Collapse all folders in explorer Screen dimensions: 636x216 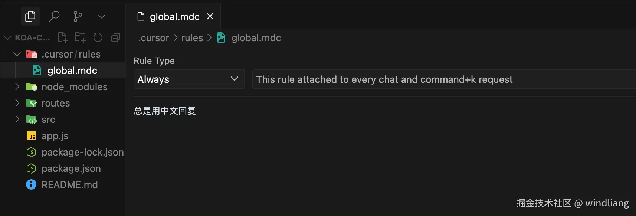point(116,37)
